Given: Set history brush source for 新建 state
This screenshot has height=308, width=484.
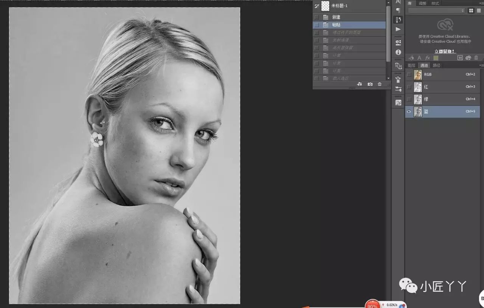Looking at the screenshot, I should click(x=316, y=17).
